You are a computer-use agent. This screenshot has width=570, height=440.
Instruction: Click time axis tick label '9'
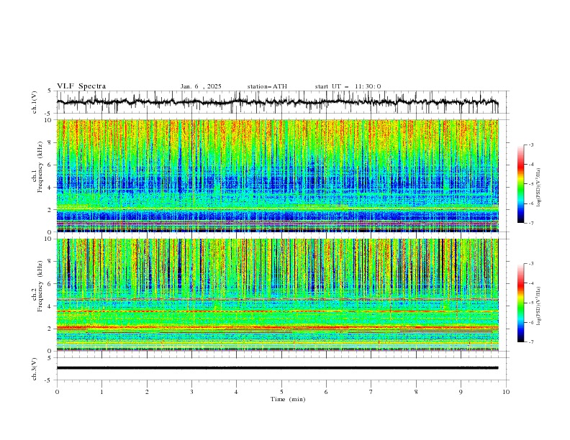tap(461, 392)
